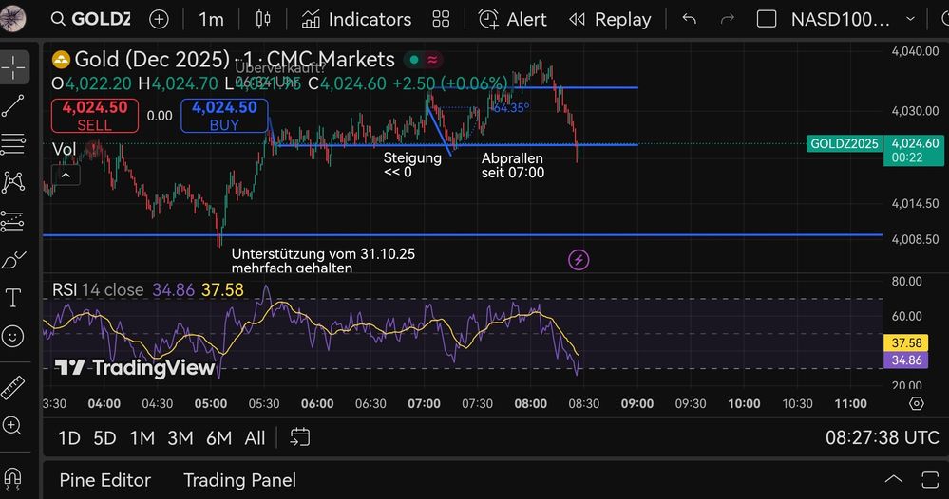Open chart settings gear icon

coord(917,403)
